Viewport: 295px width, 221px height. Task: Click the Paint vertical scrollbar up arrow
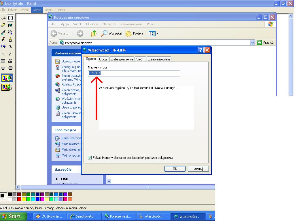(x=291, y=16)
